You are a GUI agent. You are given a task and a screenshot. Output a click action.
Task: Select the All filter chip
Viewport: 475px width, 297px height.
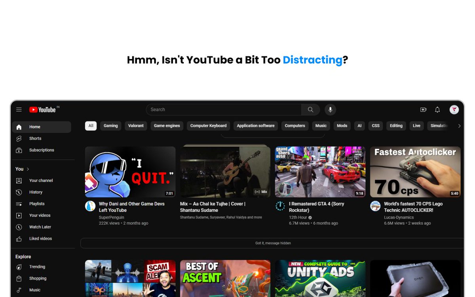click(x=91, y=126)
